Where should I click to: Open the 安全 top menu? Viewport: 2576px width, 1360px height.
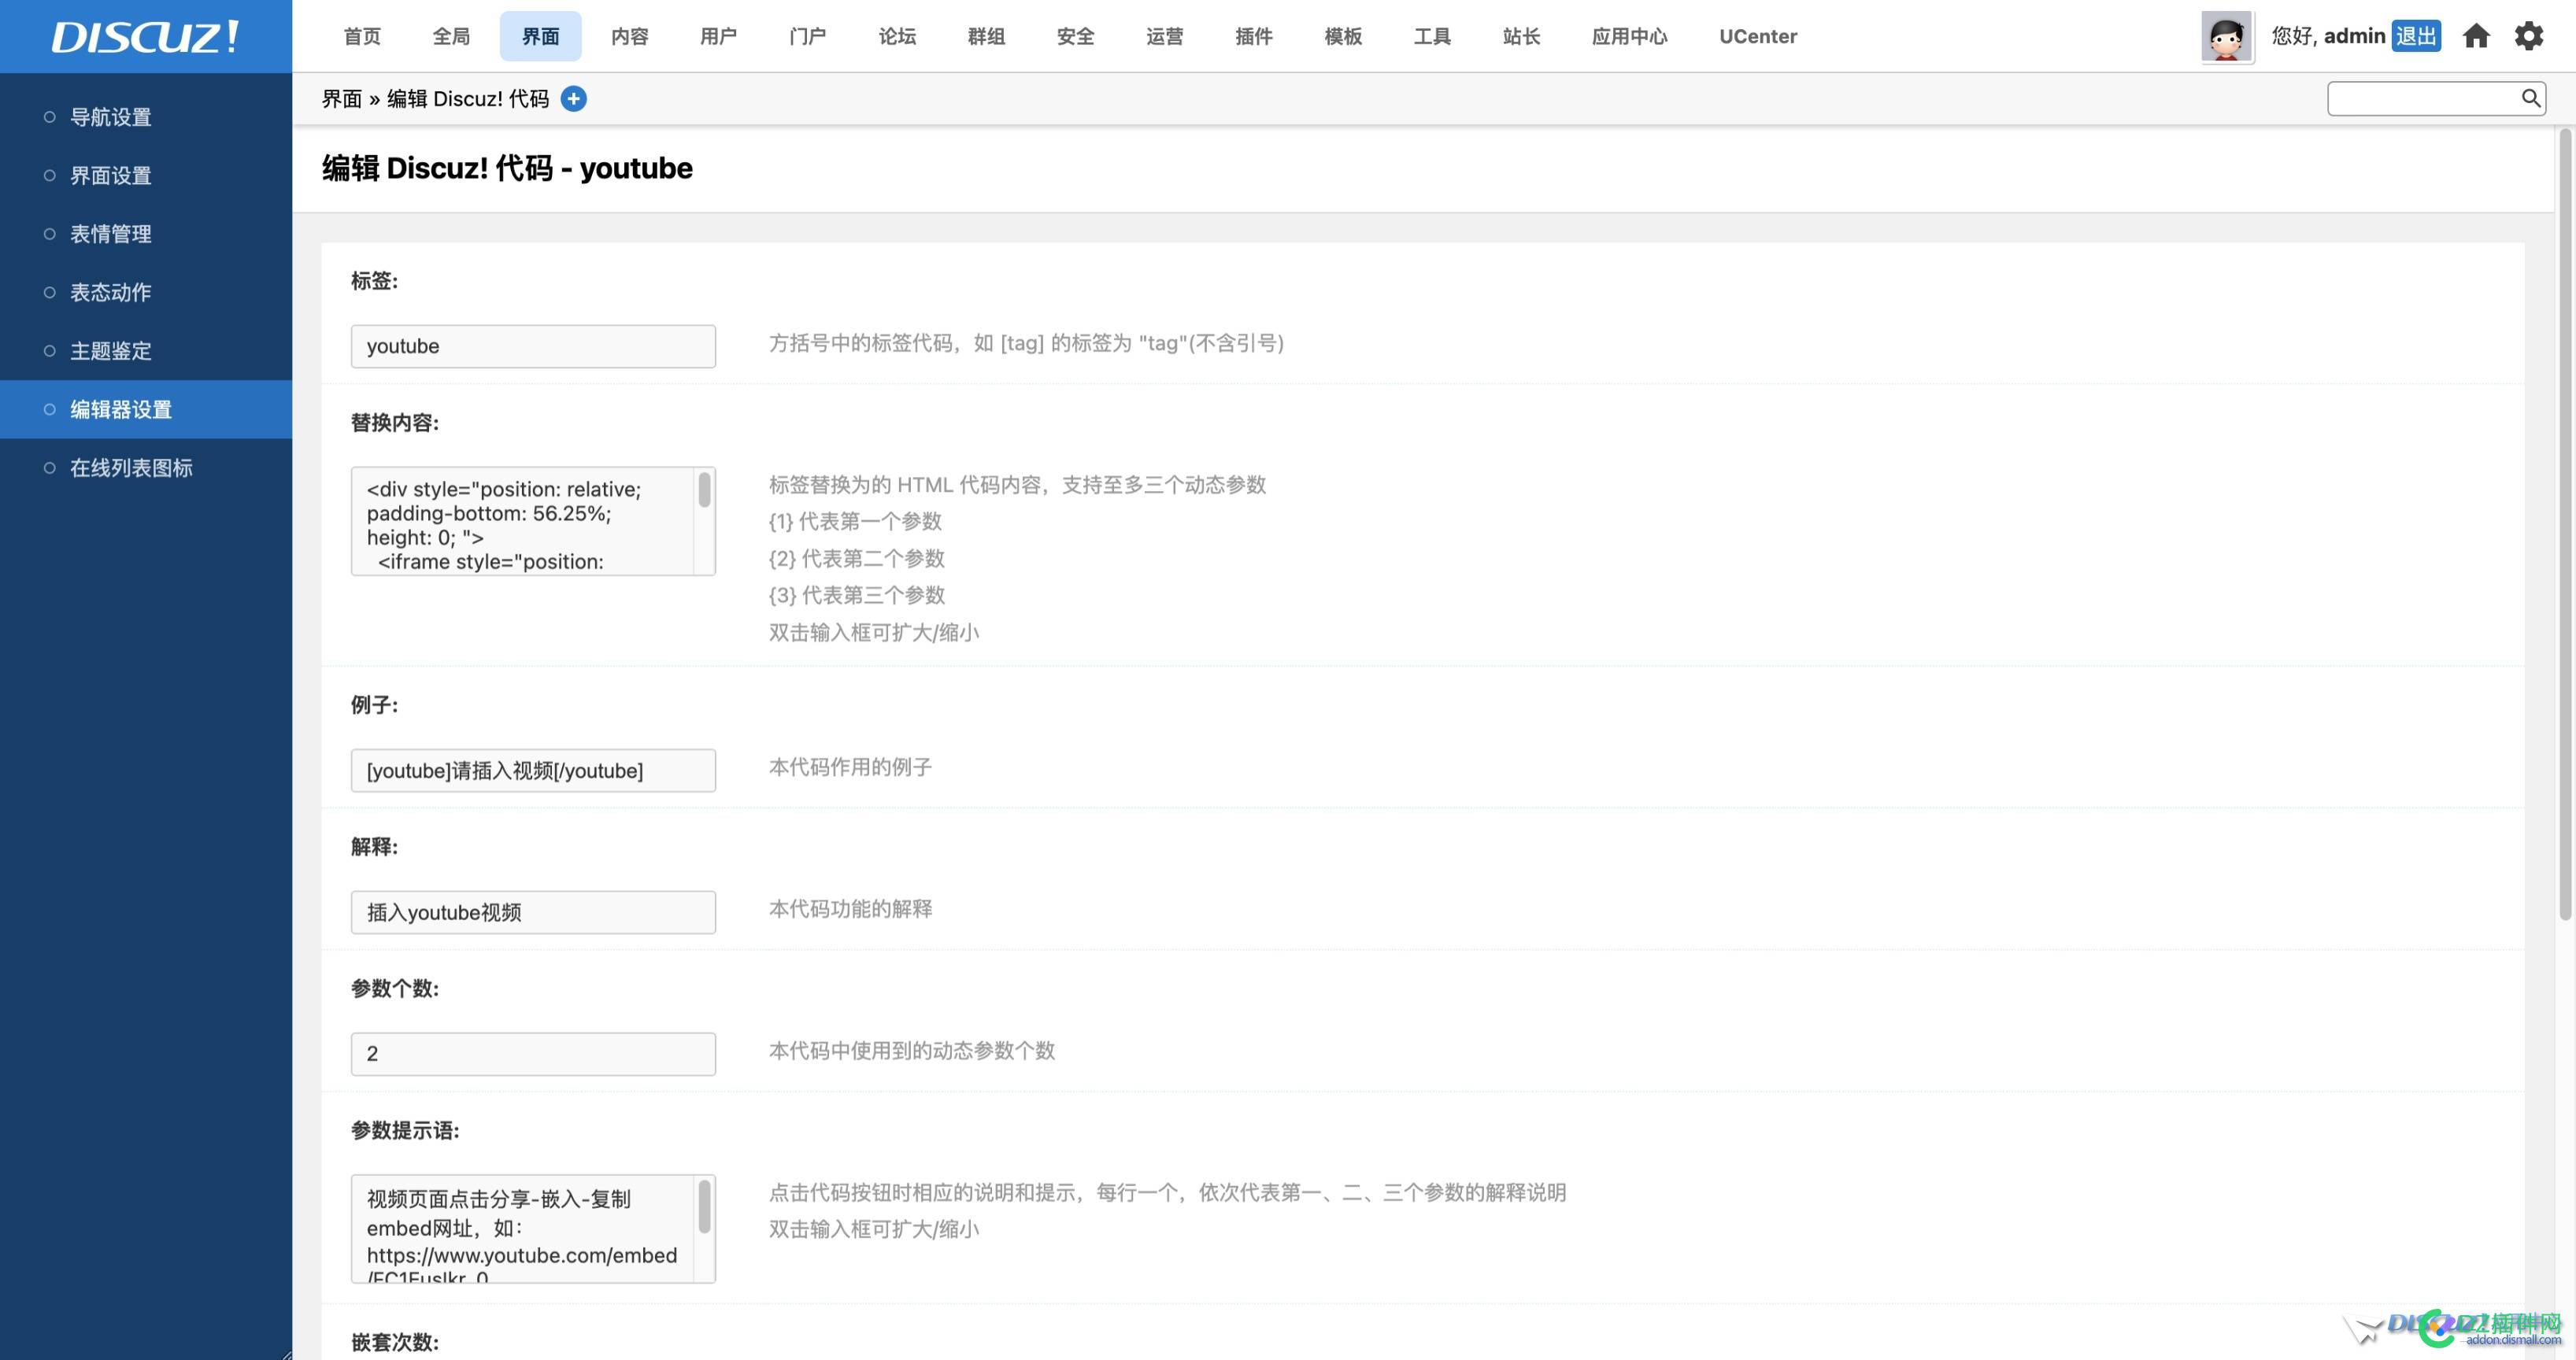1076,36
